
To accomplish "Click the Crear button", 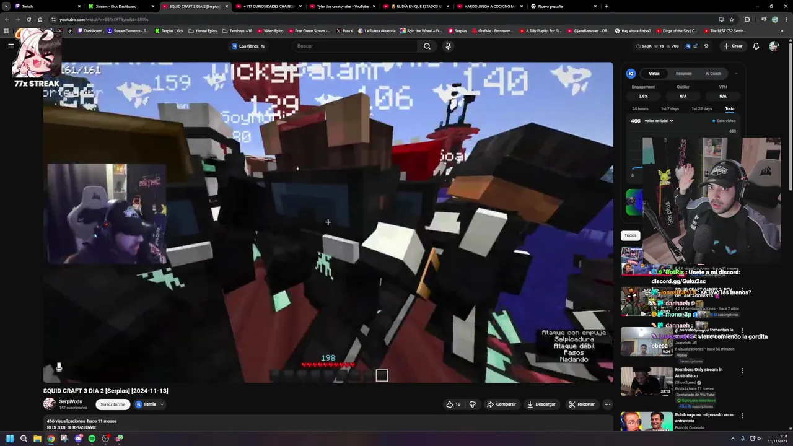I will click(x=733, y=46).
